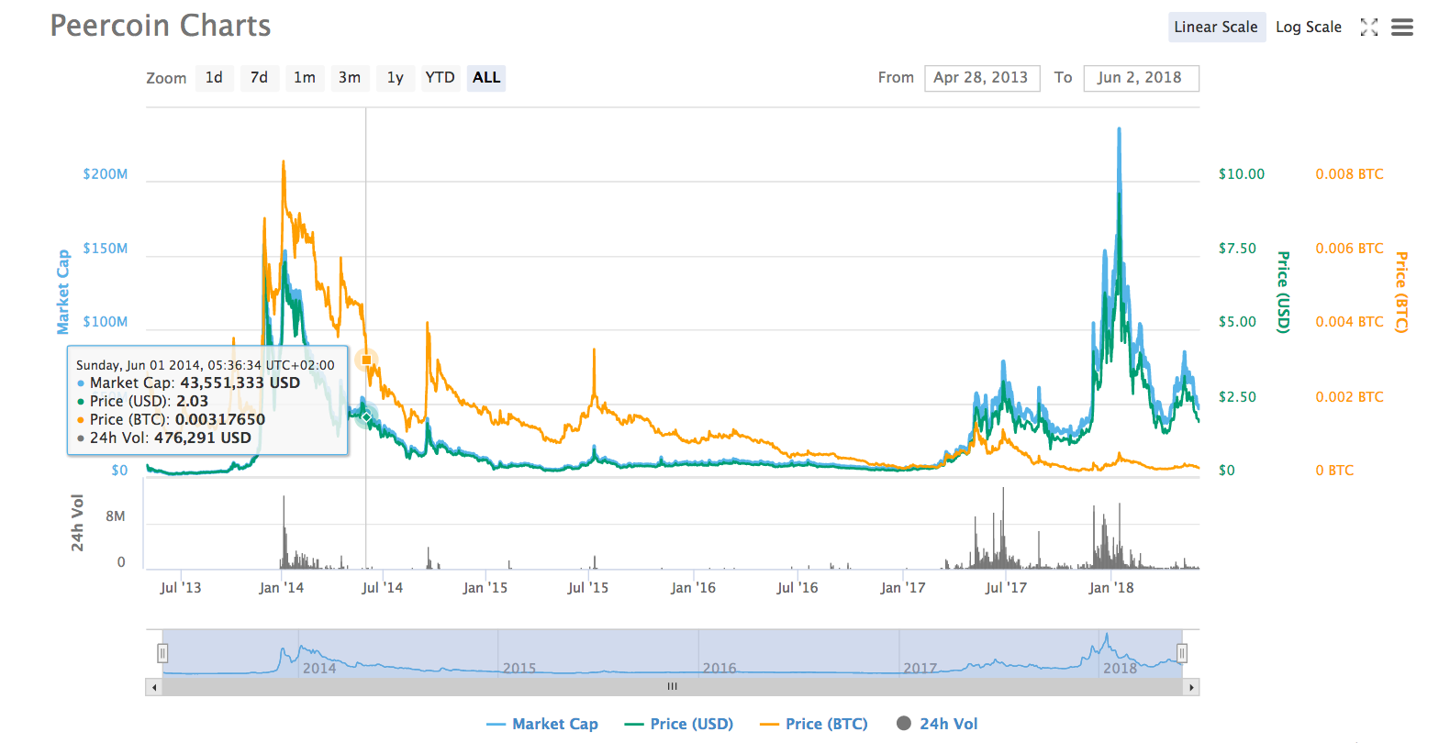Click the 8M volume axis label
Image resolution: width=1450 pixels, height=743 pixels.
pos(116,516)
